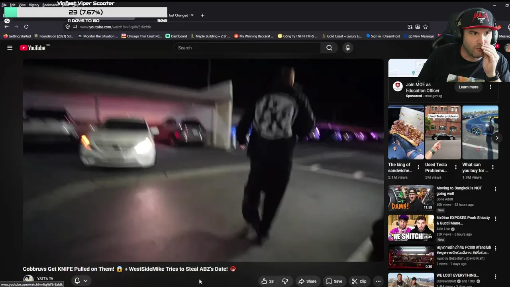This screenshot has width=510, height=287.
Task: Open options for '6ix9ine EXPOSES' video
Action: coord(496,219)
